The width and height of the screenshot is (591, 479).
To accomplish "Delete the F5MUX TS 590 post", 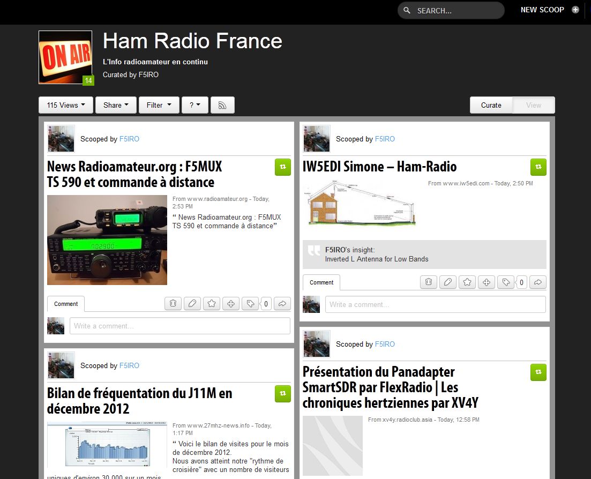I will 173,304.
